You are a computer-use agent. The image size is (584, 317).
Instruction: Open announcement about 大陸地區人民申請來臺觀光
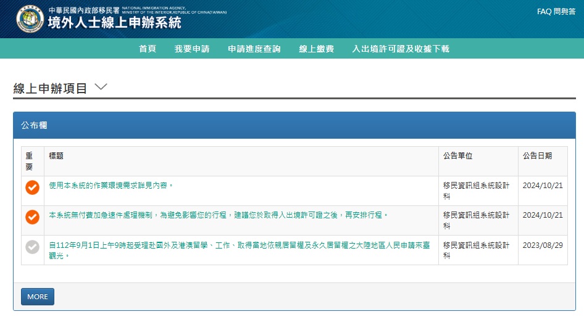pos(239,245)
